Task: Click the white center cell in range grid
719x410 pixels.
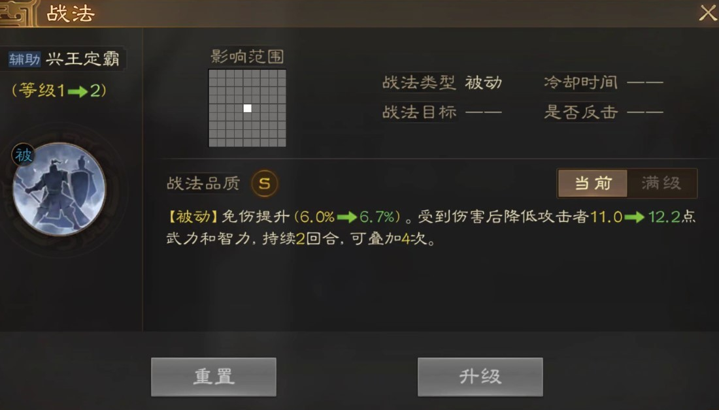Action: point(248,108)
